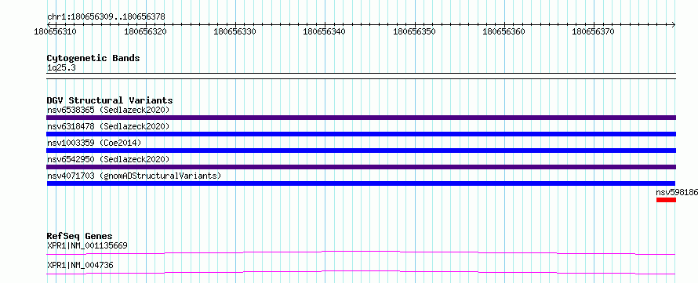Click the magenta line of XPR1|NM_001135669
Screen dimensions: 698x283
[361, 252]
